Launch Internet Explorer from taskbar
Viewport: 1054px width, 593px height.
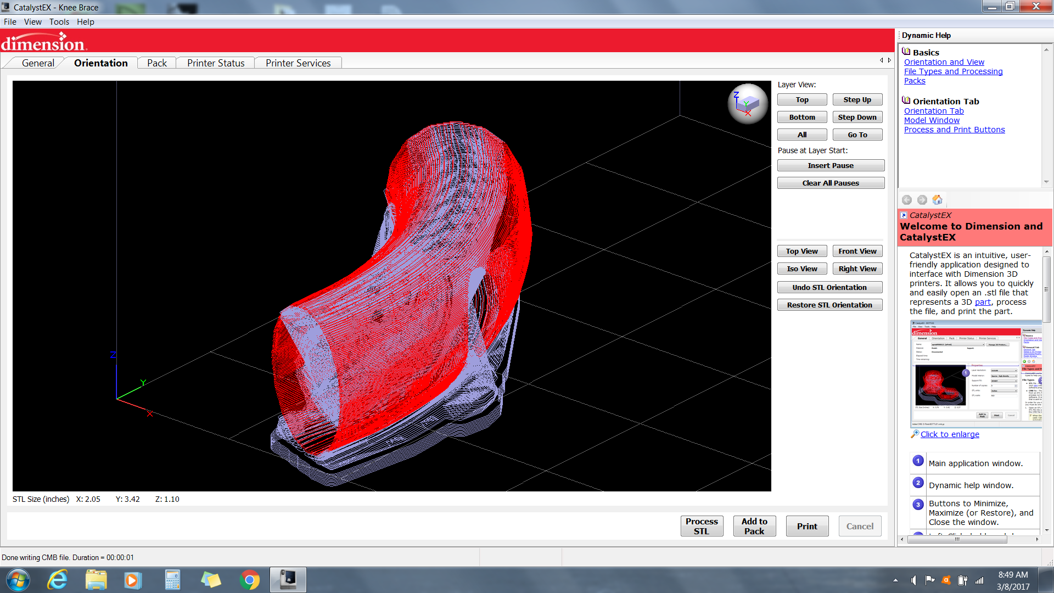(58, 580)
